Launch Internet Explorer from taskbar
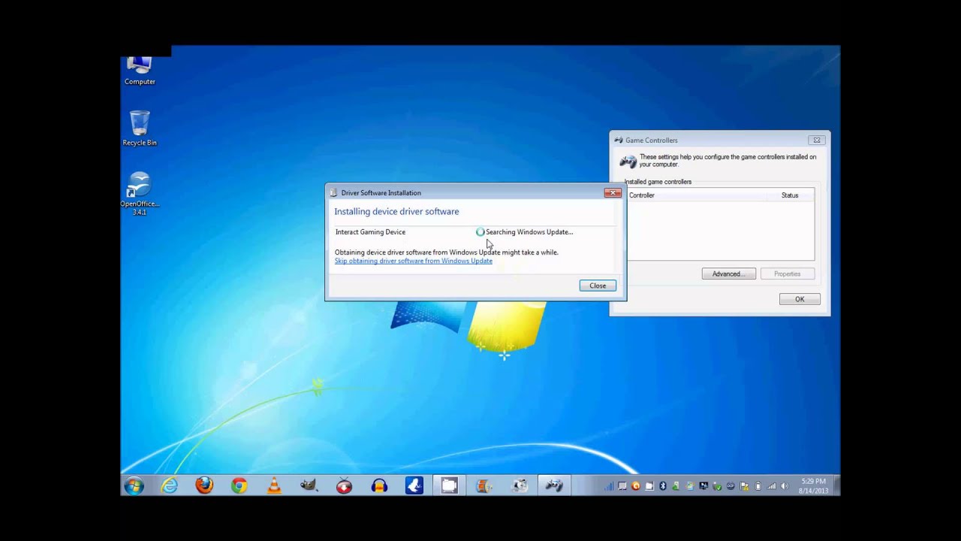961x541 pixels. (x=170, y=486)
